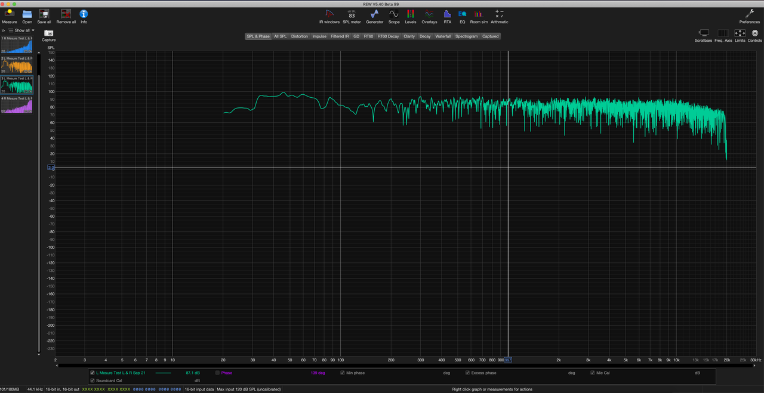Click the 3.0 SPL cursor value box
This screenshot has height=393, width=764.
tap(51, 168)
